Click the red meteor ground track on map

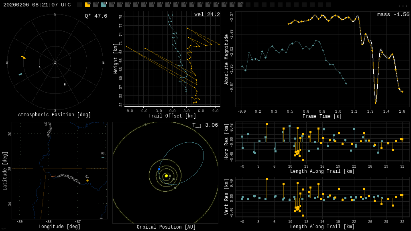53,176
